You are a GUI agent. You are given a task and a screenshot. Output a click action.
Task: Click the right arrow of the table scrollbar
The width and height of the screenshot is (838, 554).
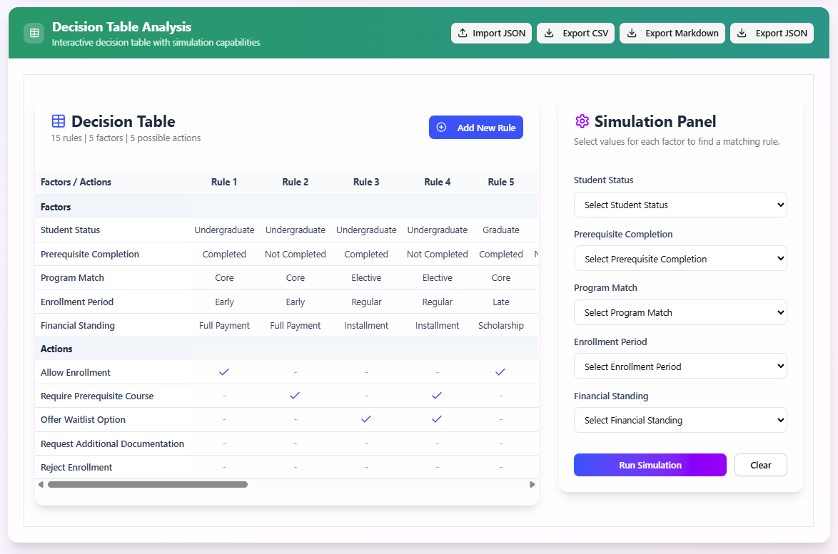coord(532,483)
